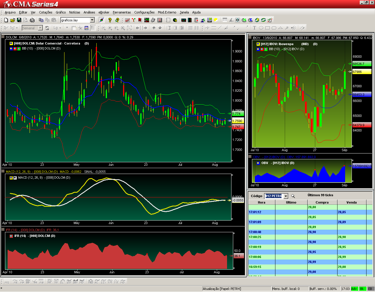Click the up arrow chart icon
The height and width of the screenshot is (292, 375).
[x=154, y=28]
